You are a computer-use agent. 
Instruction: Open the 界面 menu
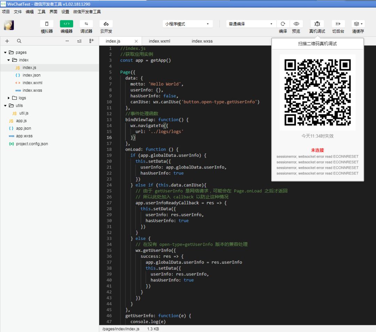tap(53, 12)
